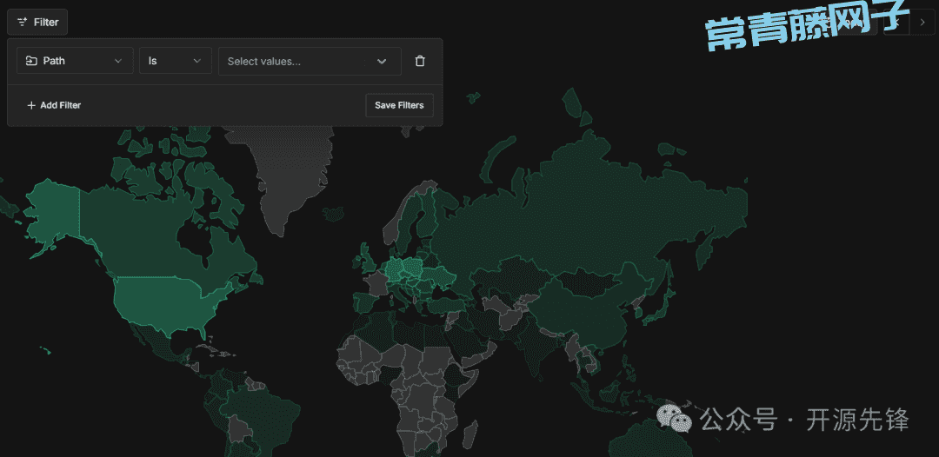Go to next page with right chevron
This screenshot has height=457, width=939.
(x=922, y=22)
